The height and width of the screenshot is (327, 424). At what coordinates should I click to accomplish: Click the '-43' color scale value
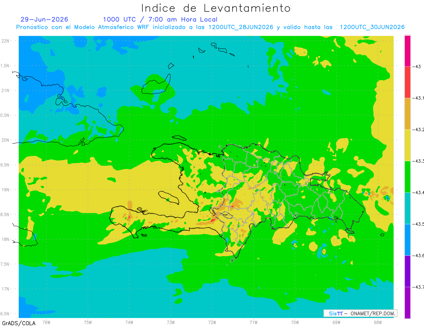(416, 66)
